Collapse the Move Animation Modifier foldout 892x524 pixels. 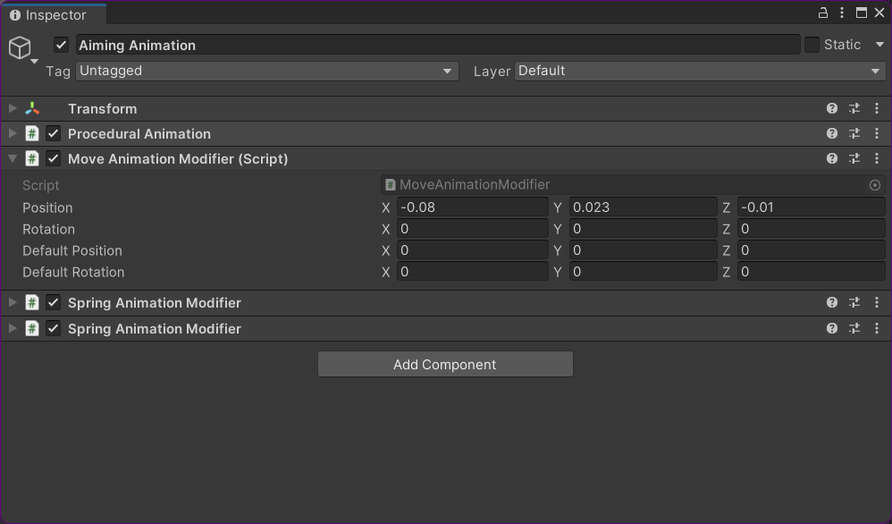point(12,158)
